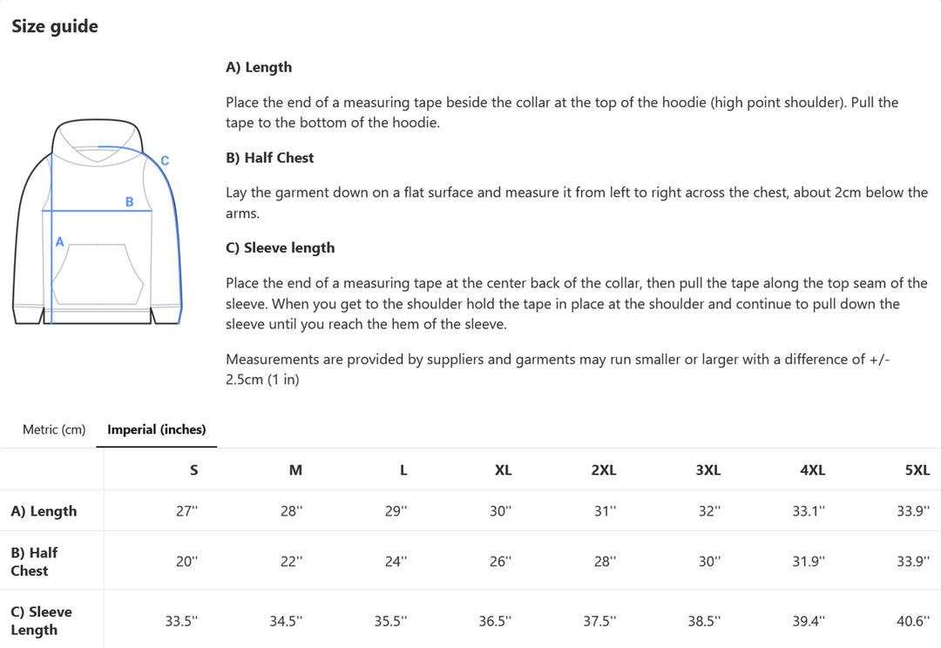Click the hood part of the hoodie drawing

click(x=97, y=138)
